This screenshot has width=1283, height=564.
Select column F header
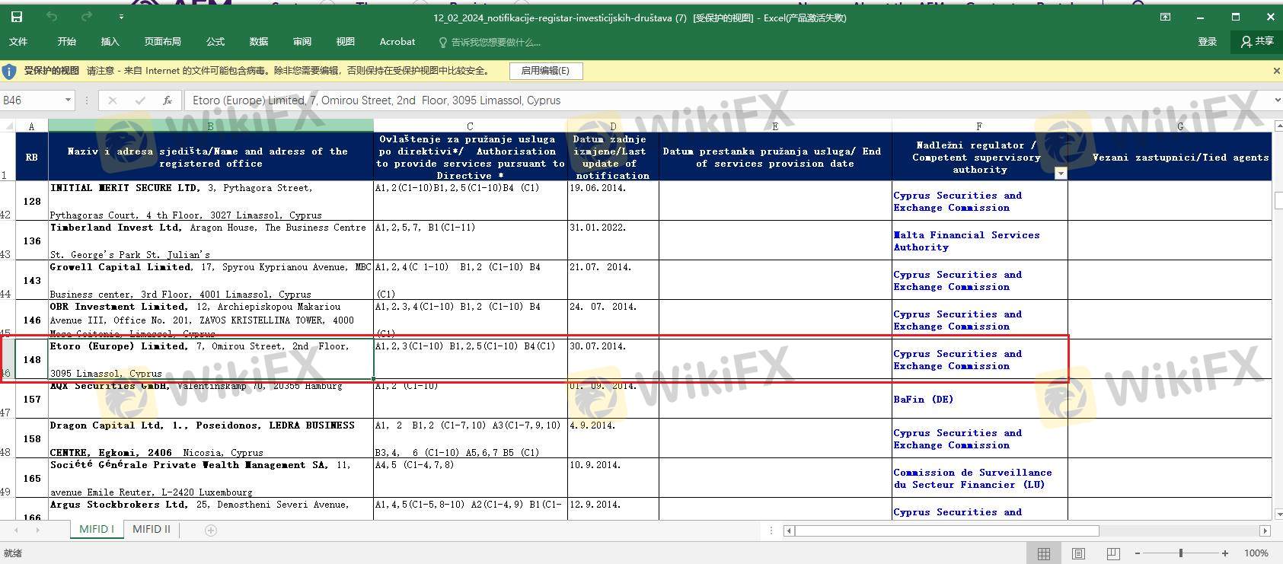click(x=980, y=126)
